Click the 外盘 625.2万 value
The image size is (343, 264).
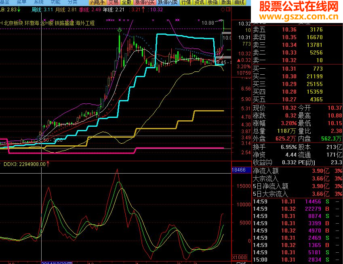(x=286, y=138)
